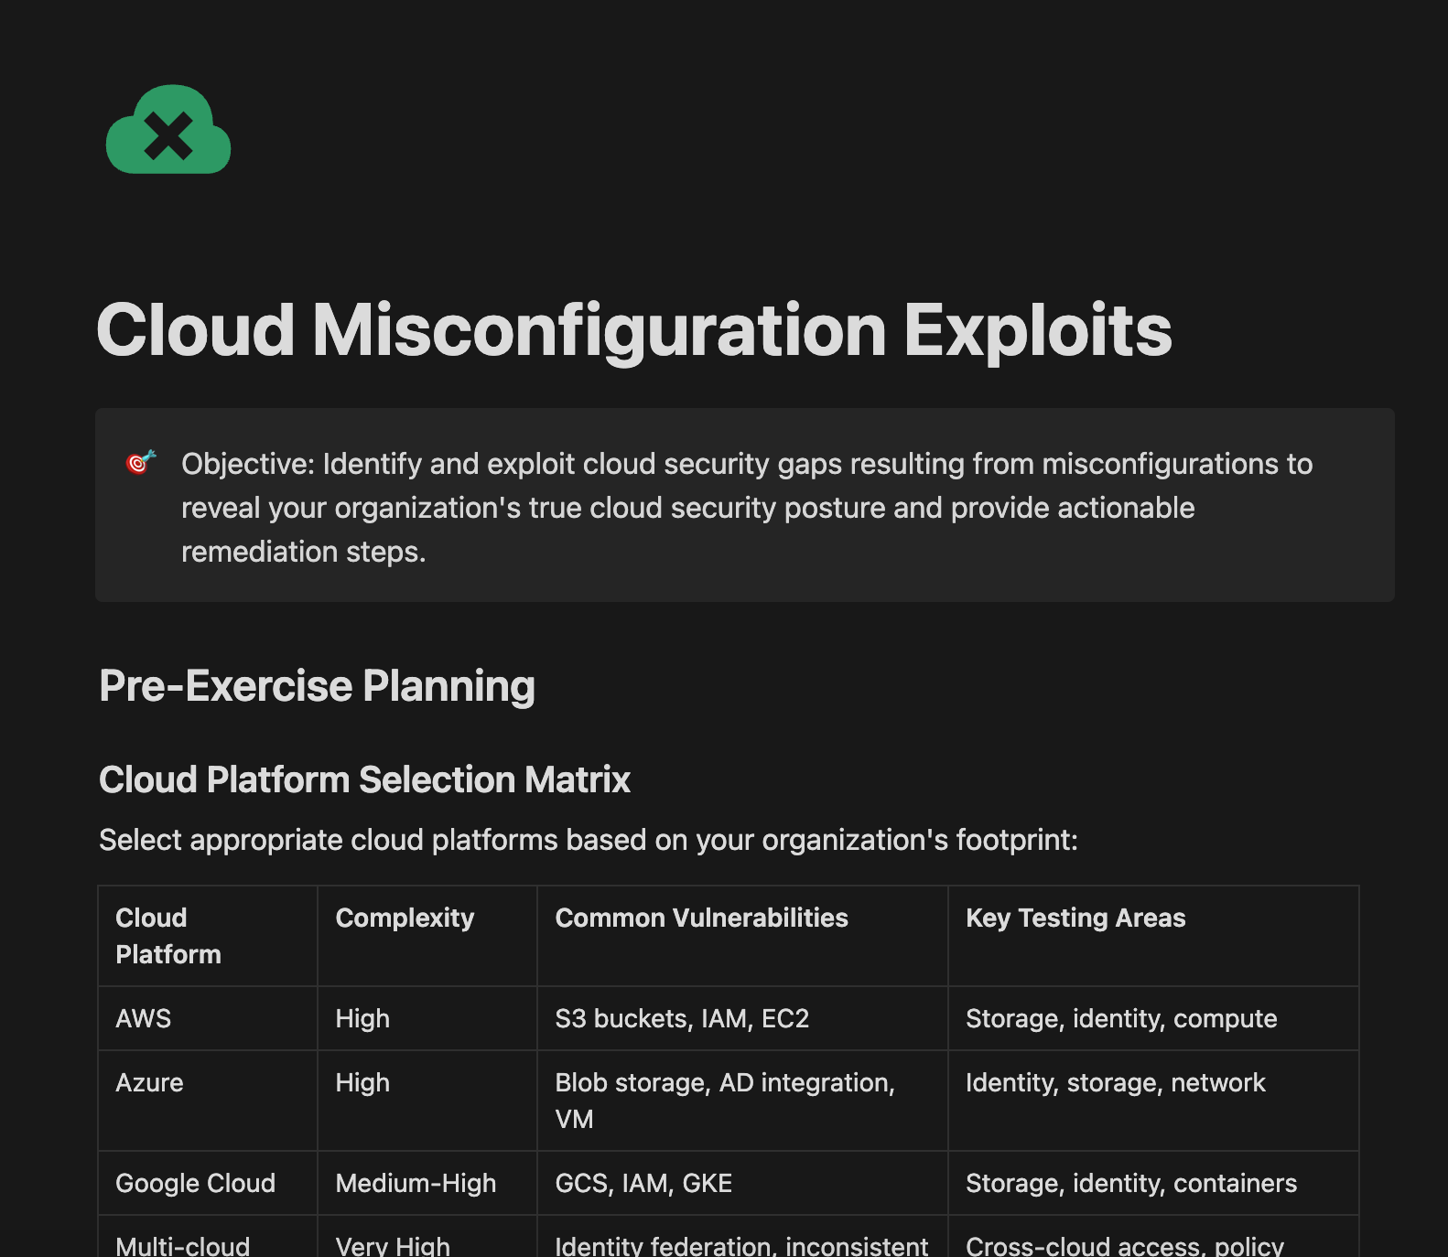
Task: Click the Cloud Misconfiguration Exploits title
Action: tap(633, 329)
